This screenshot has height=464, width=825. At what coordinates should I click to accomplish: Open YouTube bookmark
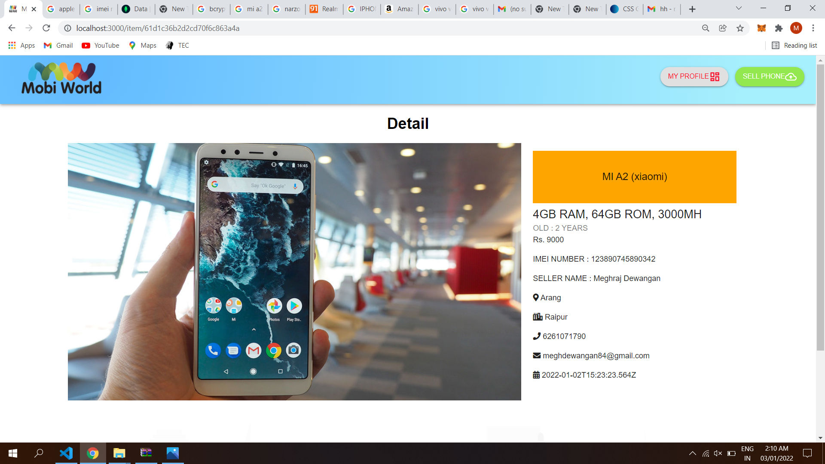click(101, 46)
